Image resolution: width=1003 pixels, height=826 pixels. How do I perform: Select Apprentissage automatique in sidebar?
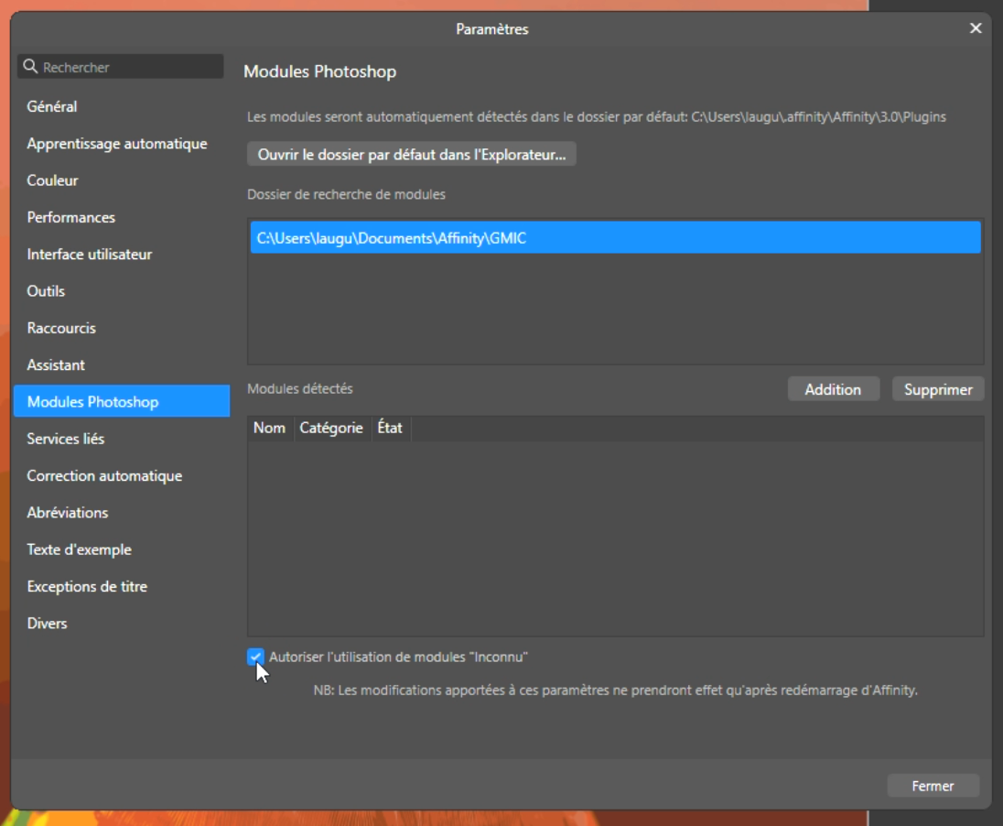[117, 144]
